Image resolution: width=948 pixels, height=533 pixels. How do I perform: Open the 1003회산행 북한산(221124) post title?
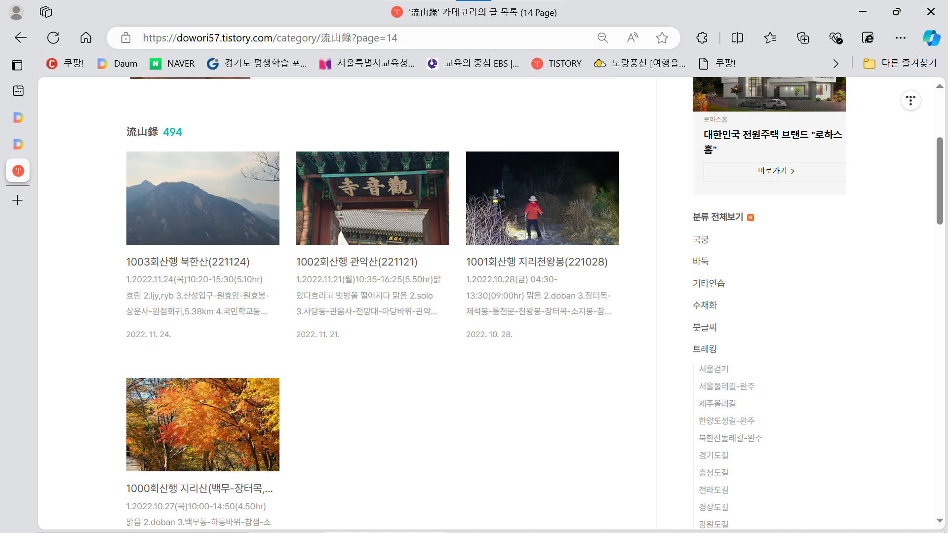[x=188, y=262]
